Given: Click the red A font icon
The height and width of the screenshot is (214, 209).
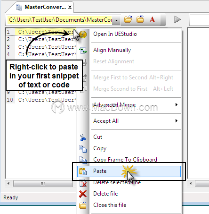Looking at the screenshot, I should tap(152, 20).
